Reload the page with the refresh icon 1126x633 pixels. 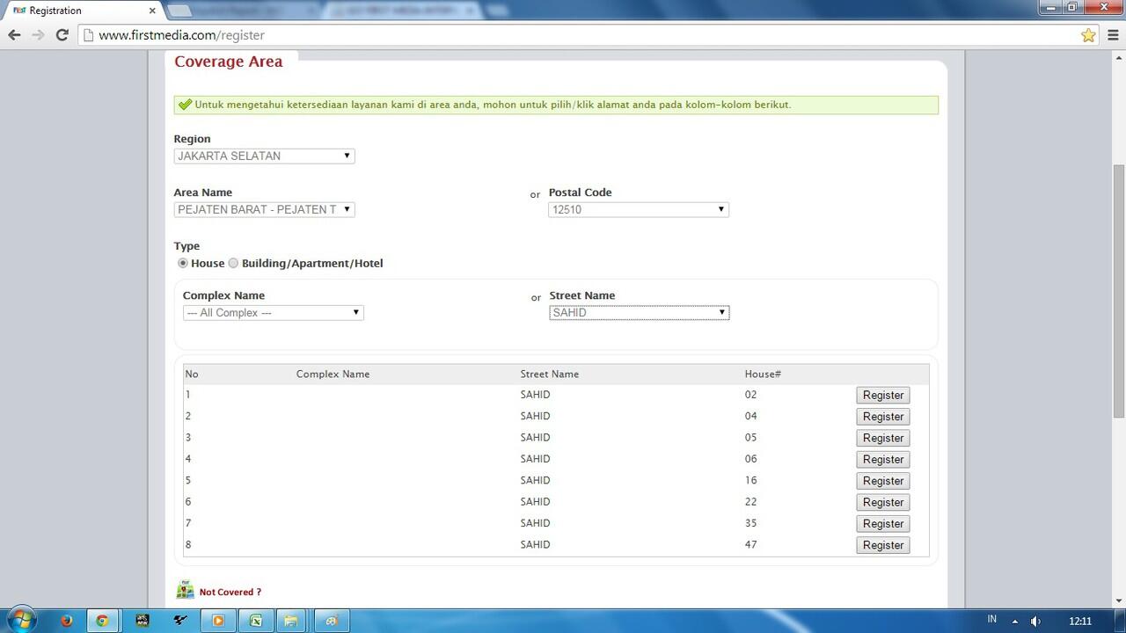(62, 35)
